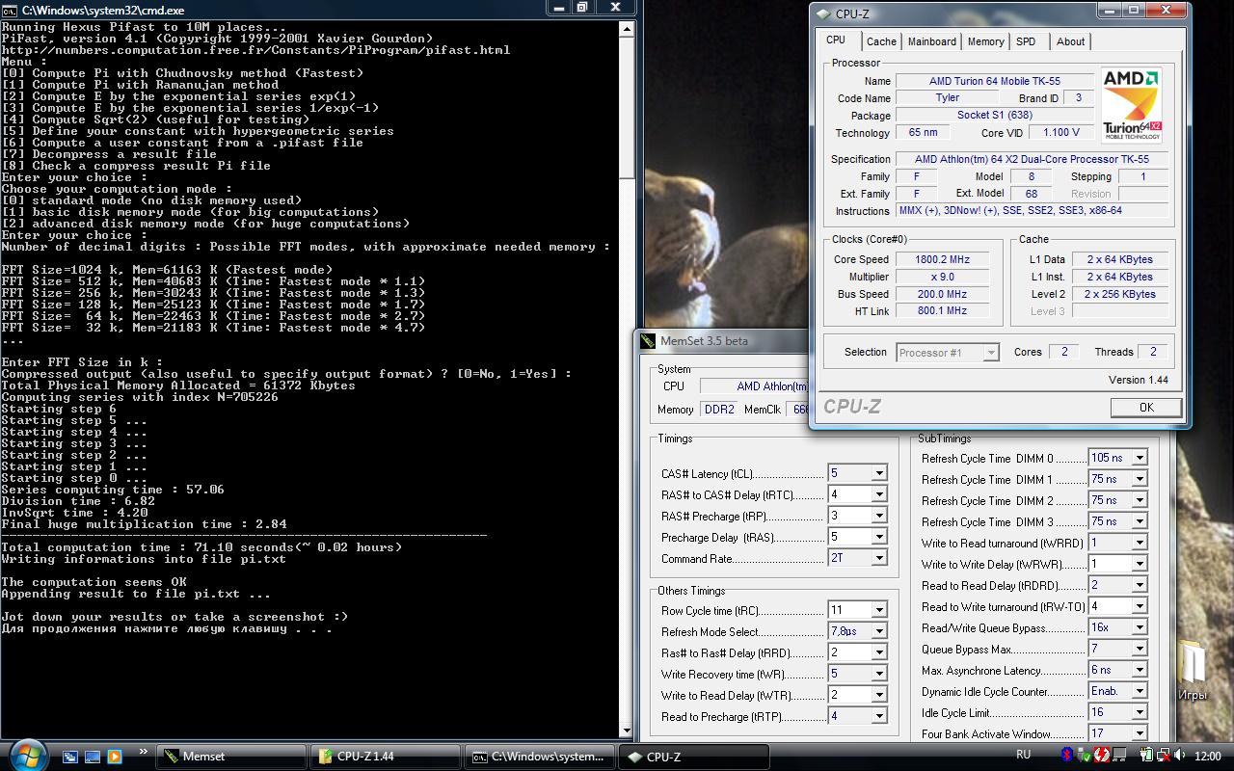Open Read to Read Delay (tRDRD) dropdown
The image size is (1234, 771).
[x=1140, y=585]
